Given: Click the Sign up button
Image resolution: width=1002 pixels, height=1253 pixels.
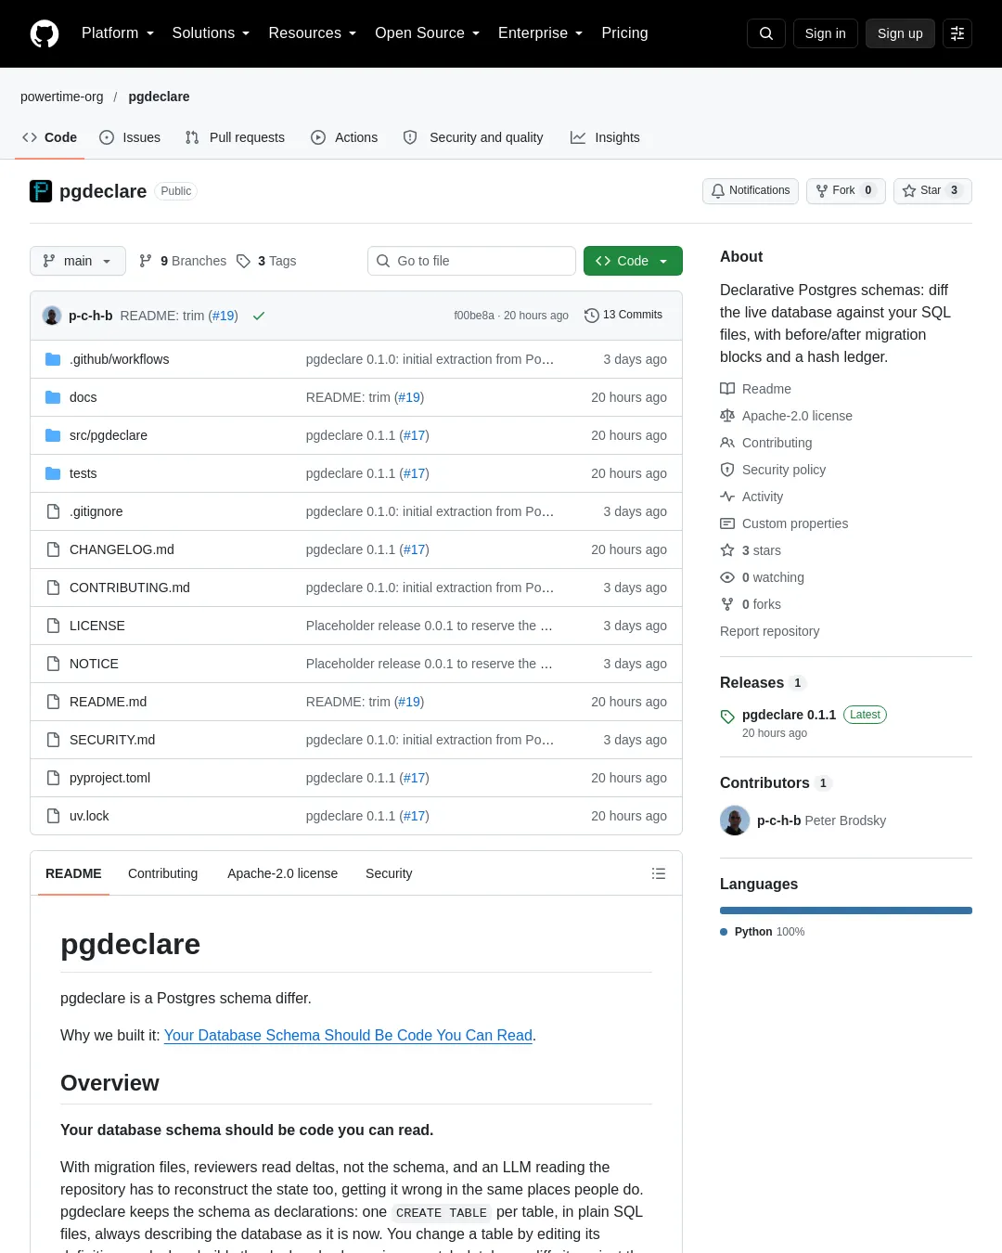Looking at the screenshot, I should [900, 33].
